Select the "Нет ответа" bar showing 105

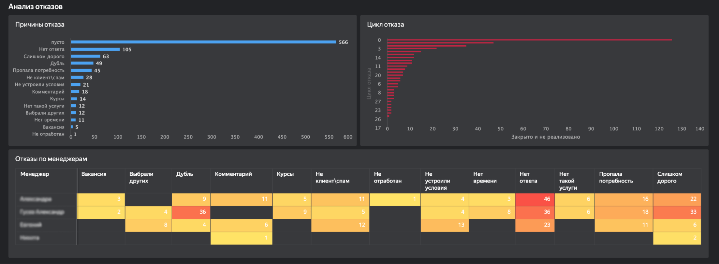95,49
